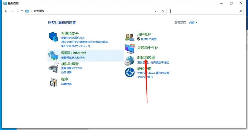Click the Control Panel icon in title bar
The width and height of the screenshot is (248, 130).
coord(5,3)
